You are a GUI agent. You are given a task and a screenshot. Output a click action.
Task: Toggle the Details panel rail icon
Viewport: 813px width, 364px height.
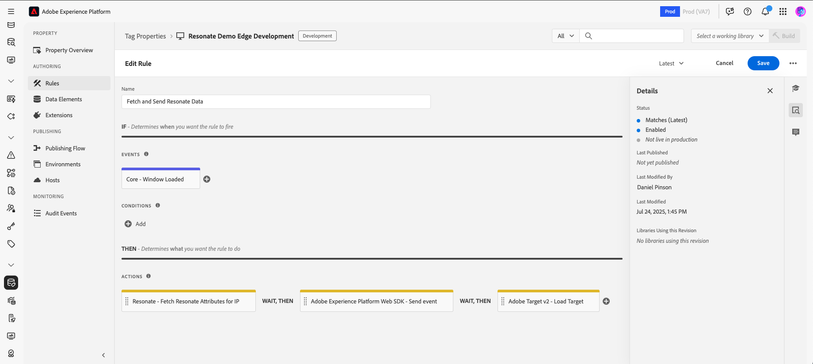(796, 110)
